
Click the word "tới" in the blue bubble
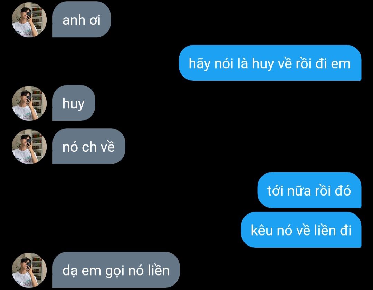pyautogui.click(x=275, y=190)
